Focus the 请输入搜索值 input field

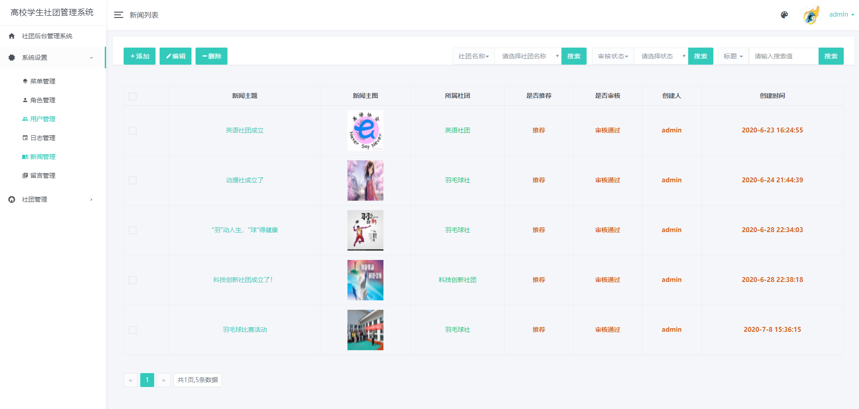coord(783,56)
